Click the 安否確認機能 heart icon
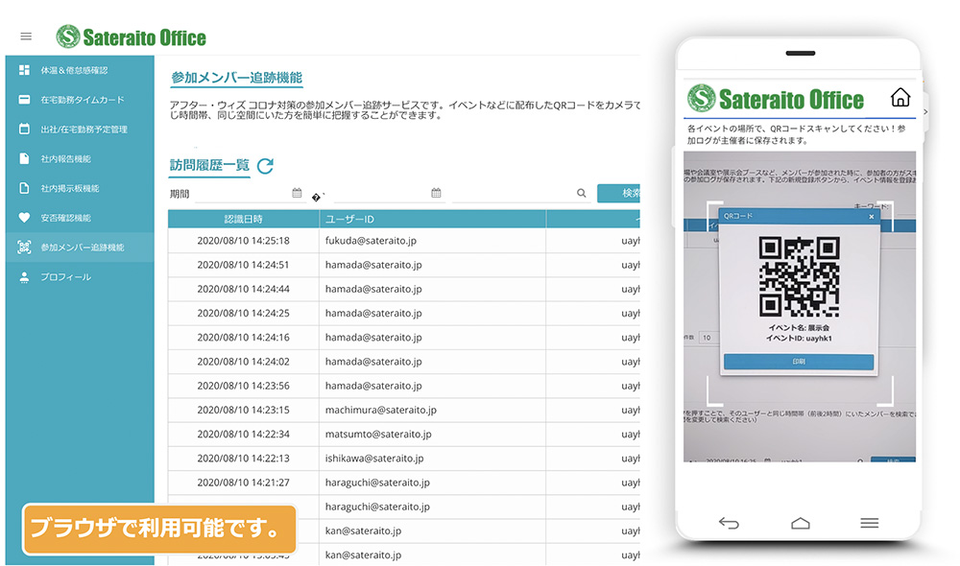Screen dimensions: 960x566 point(25,217)
